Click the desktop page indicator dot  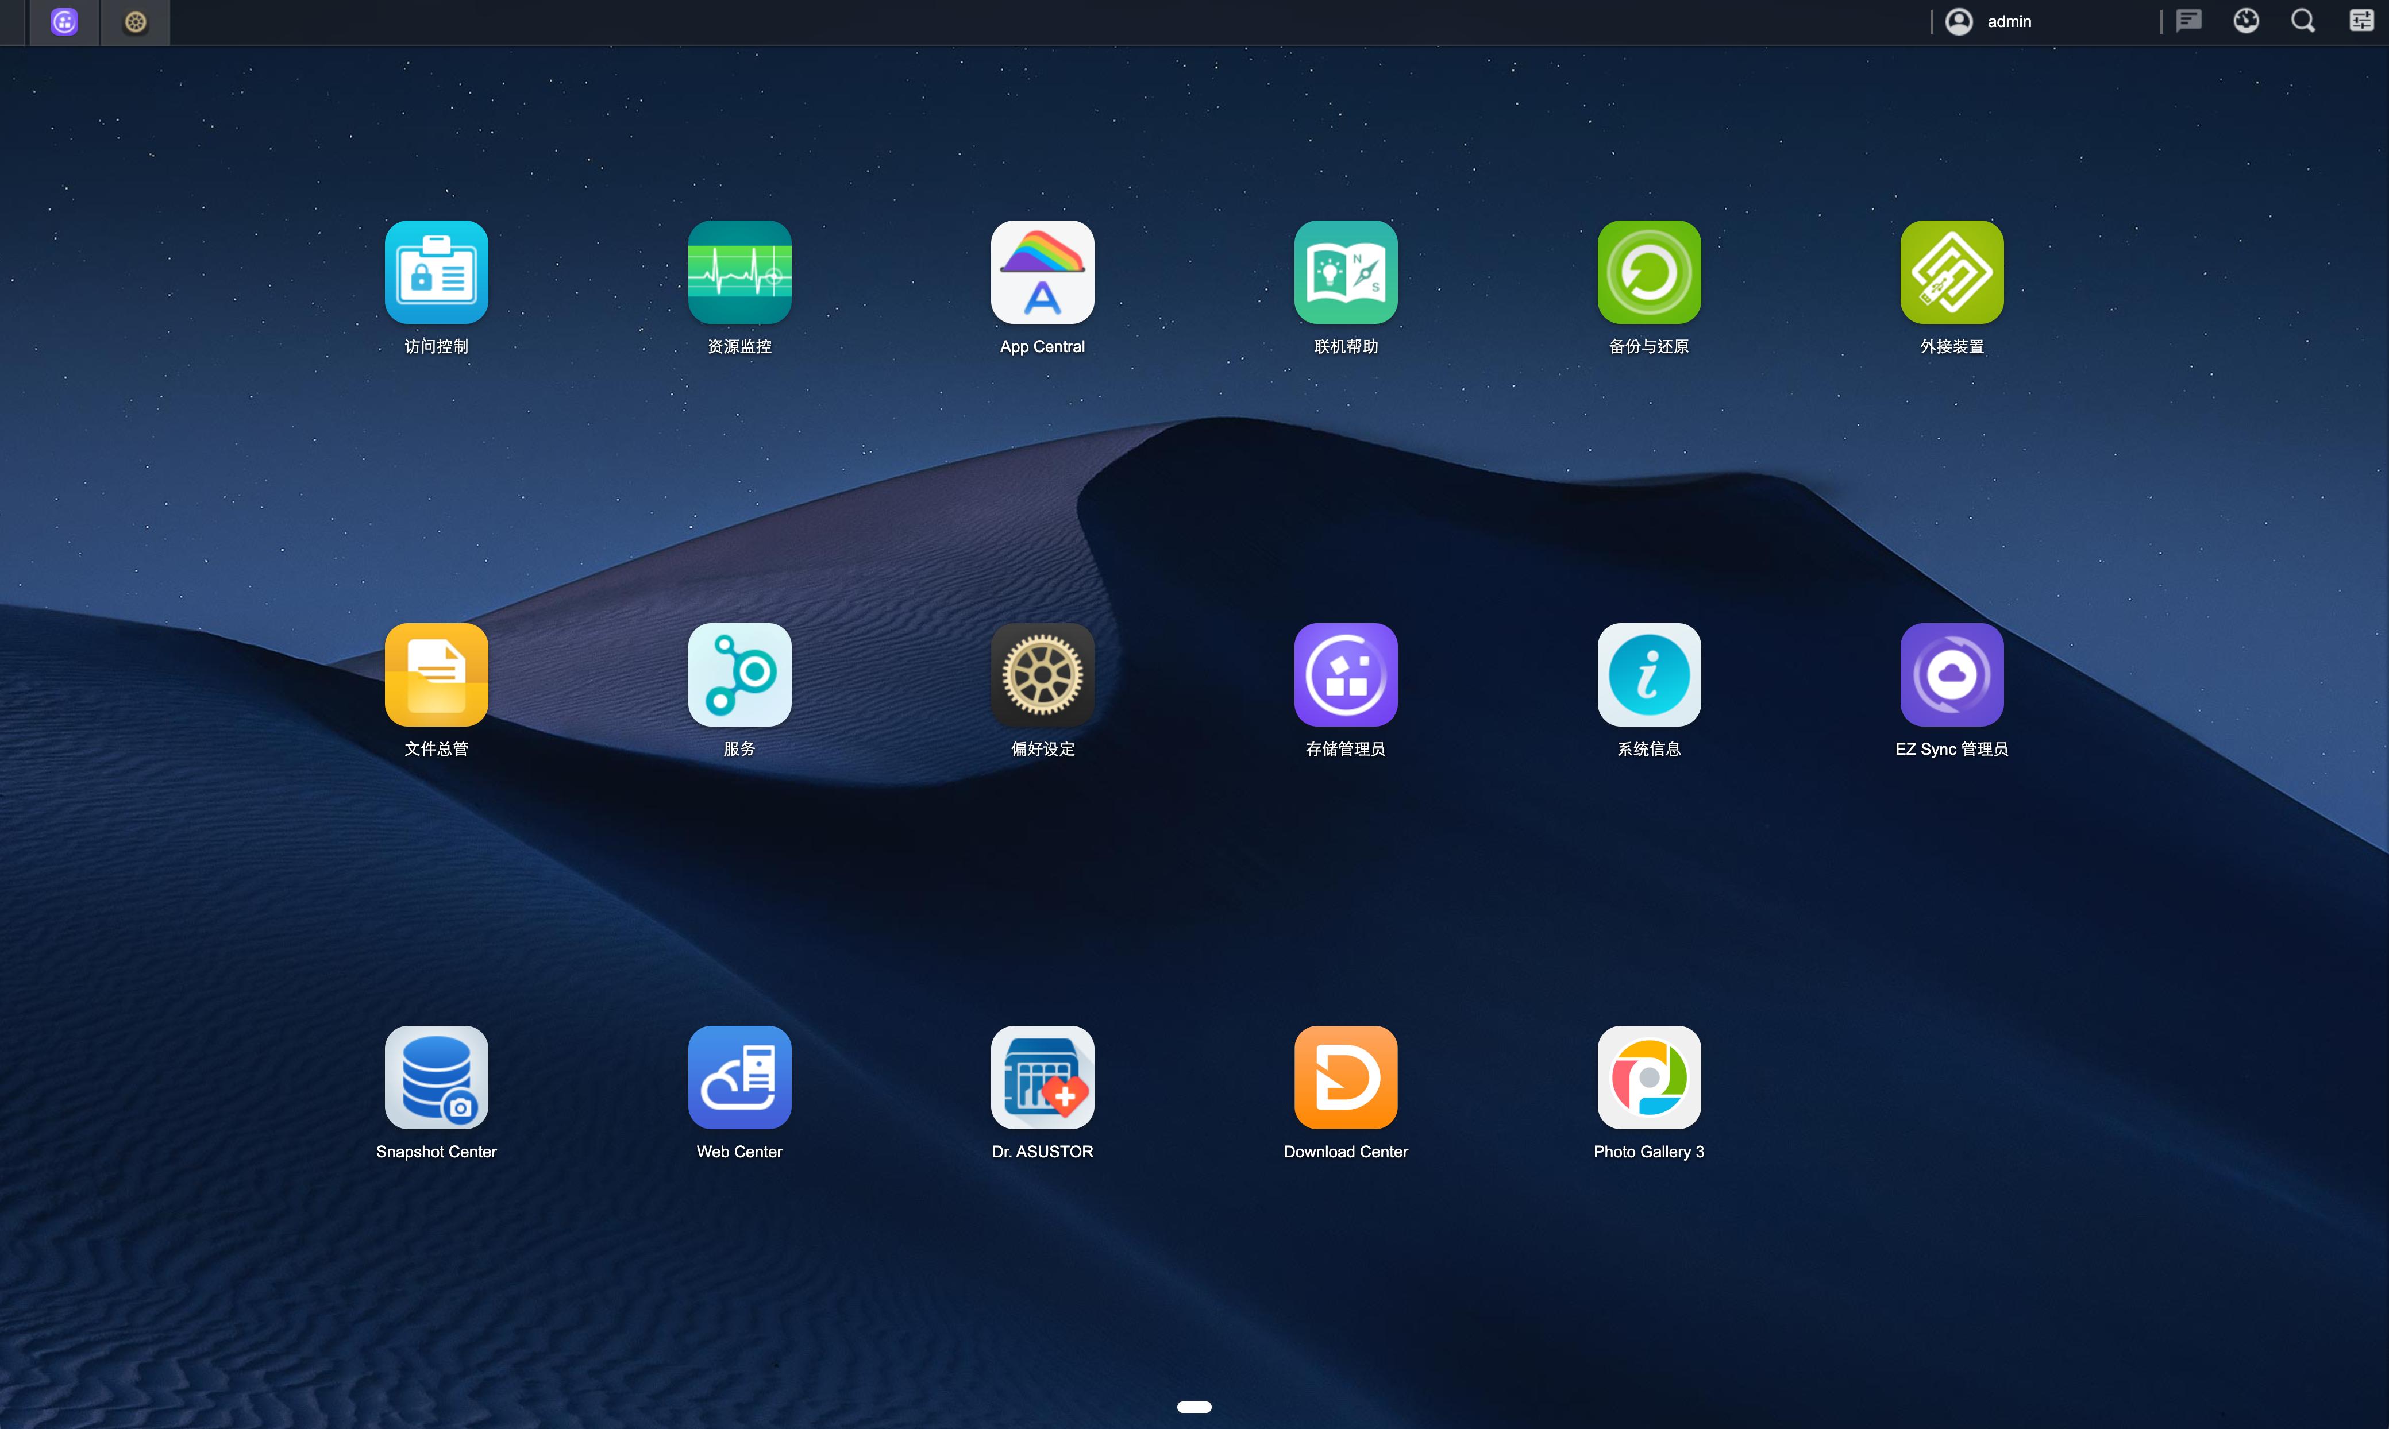click(x=1193, y=1407)
